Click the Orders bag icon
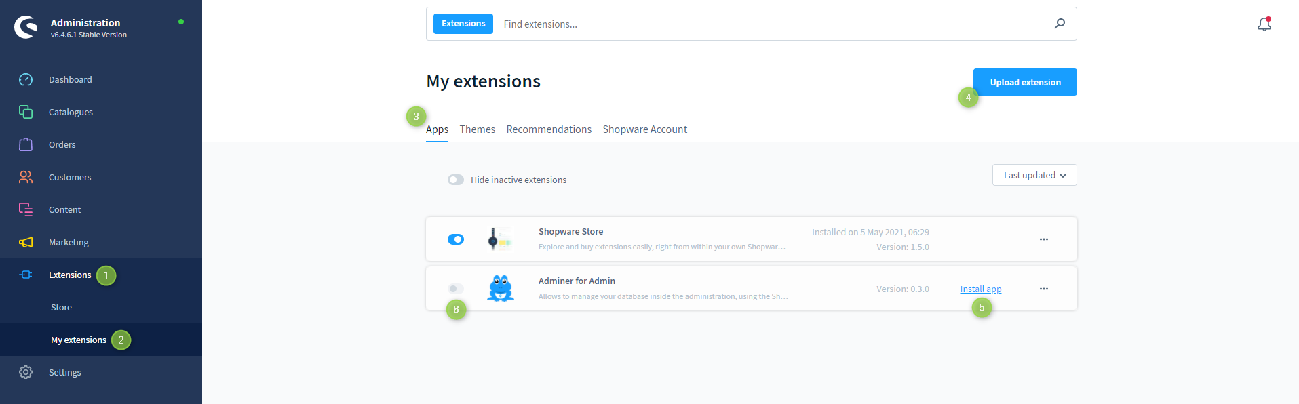Screen dimensions: 1299x404 tap(26, 144)
